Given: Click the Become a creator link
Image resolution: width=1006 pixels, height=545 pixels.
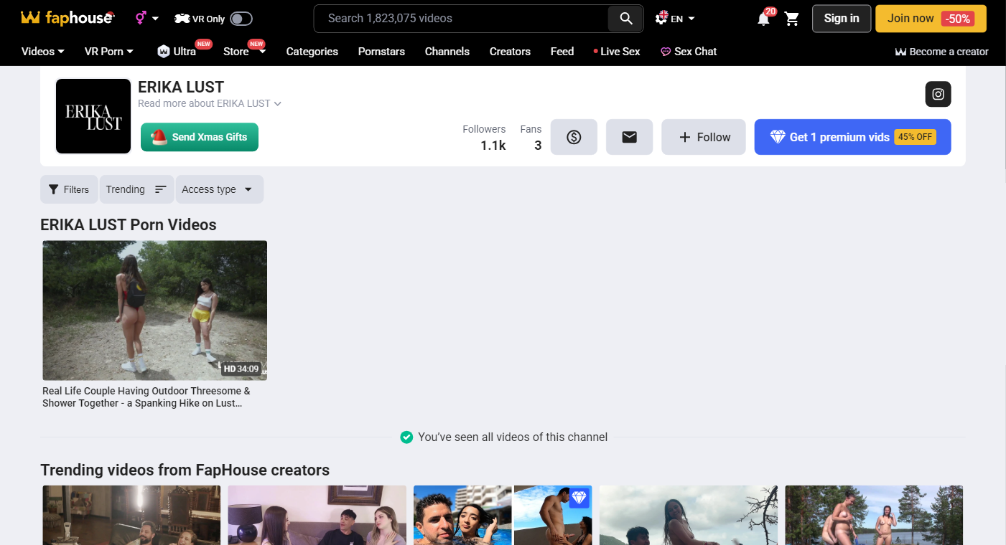Looking at the screenshot, I should coord(941,52).
